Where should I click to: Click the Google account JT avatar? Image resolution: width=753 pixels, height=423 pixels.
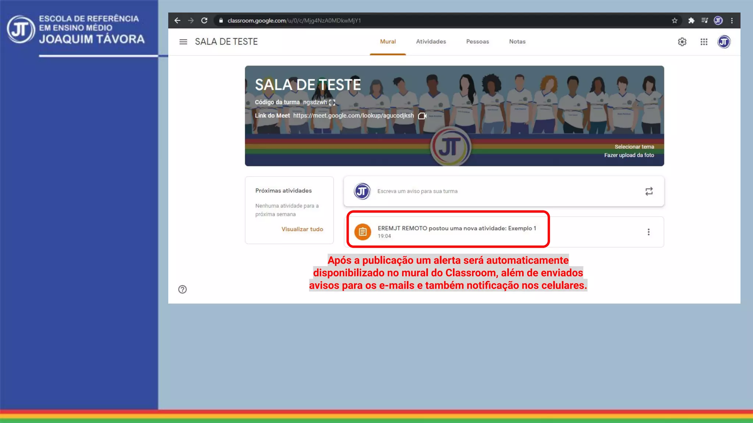pyautogui.click(x=724, y=42)
